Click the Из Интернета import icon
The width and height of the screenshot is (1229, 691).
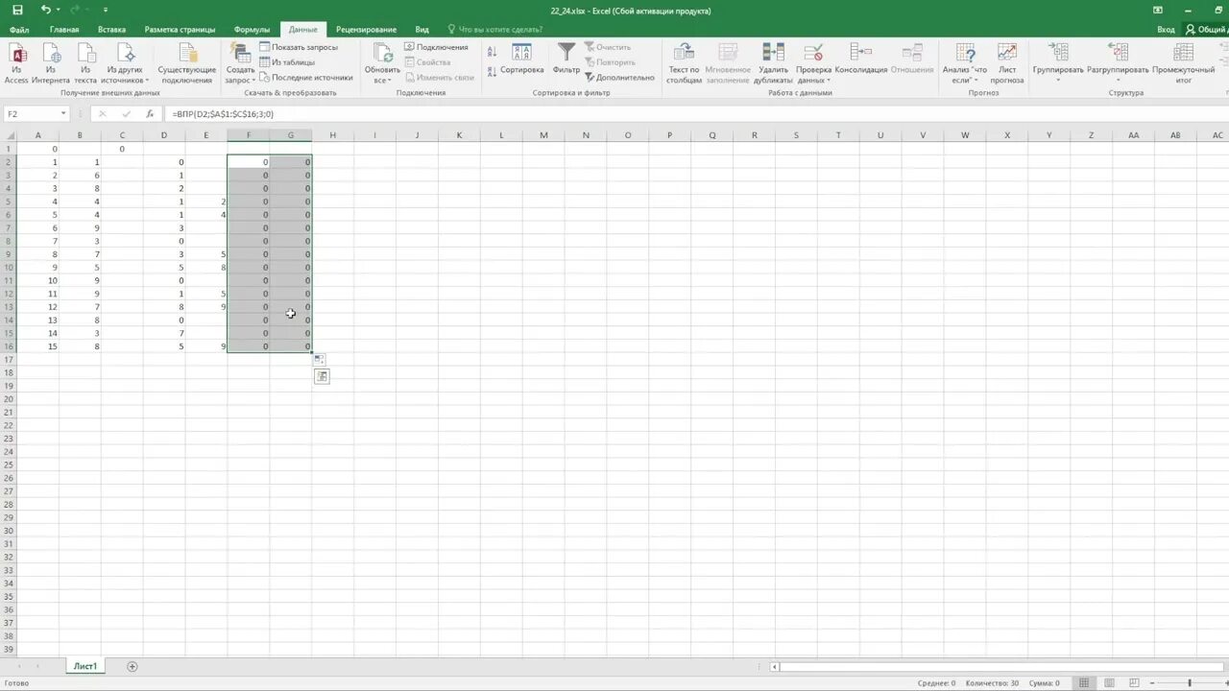pyautogui.click(x=51, y=64)
